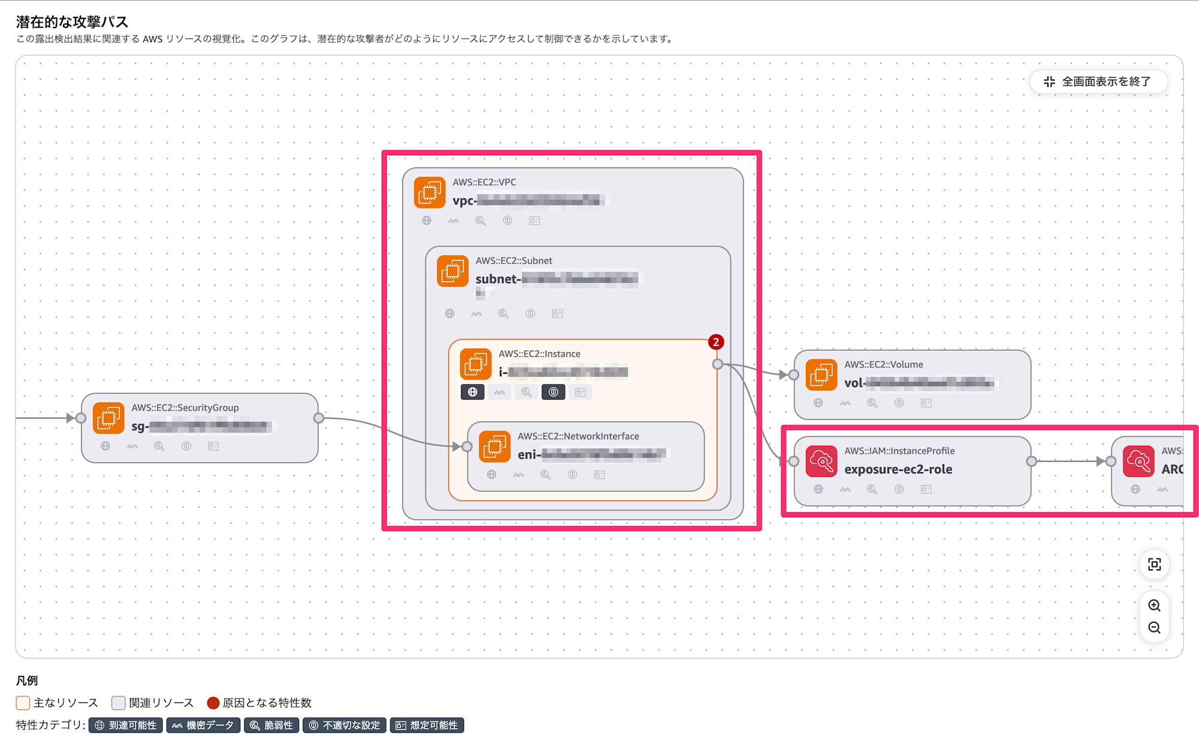Viewport: 1199px width, 749px height.
Task: Click the exposure-ec2-role node name
Action: coord(898,469)
